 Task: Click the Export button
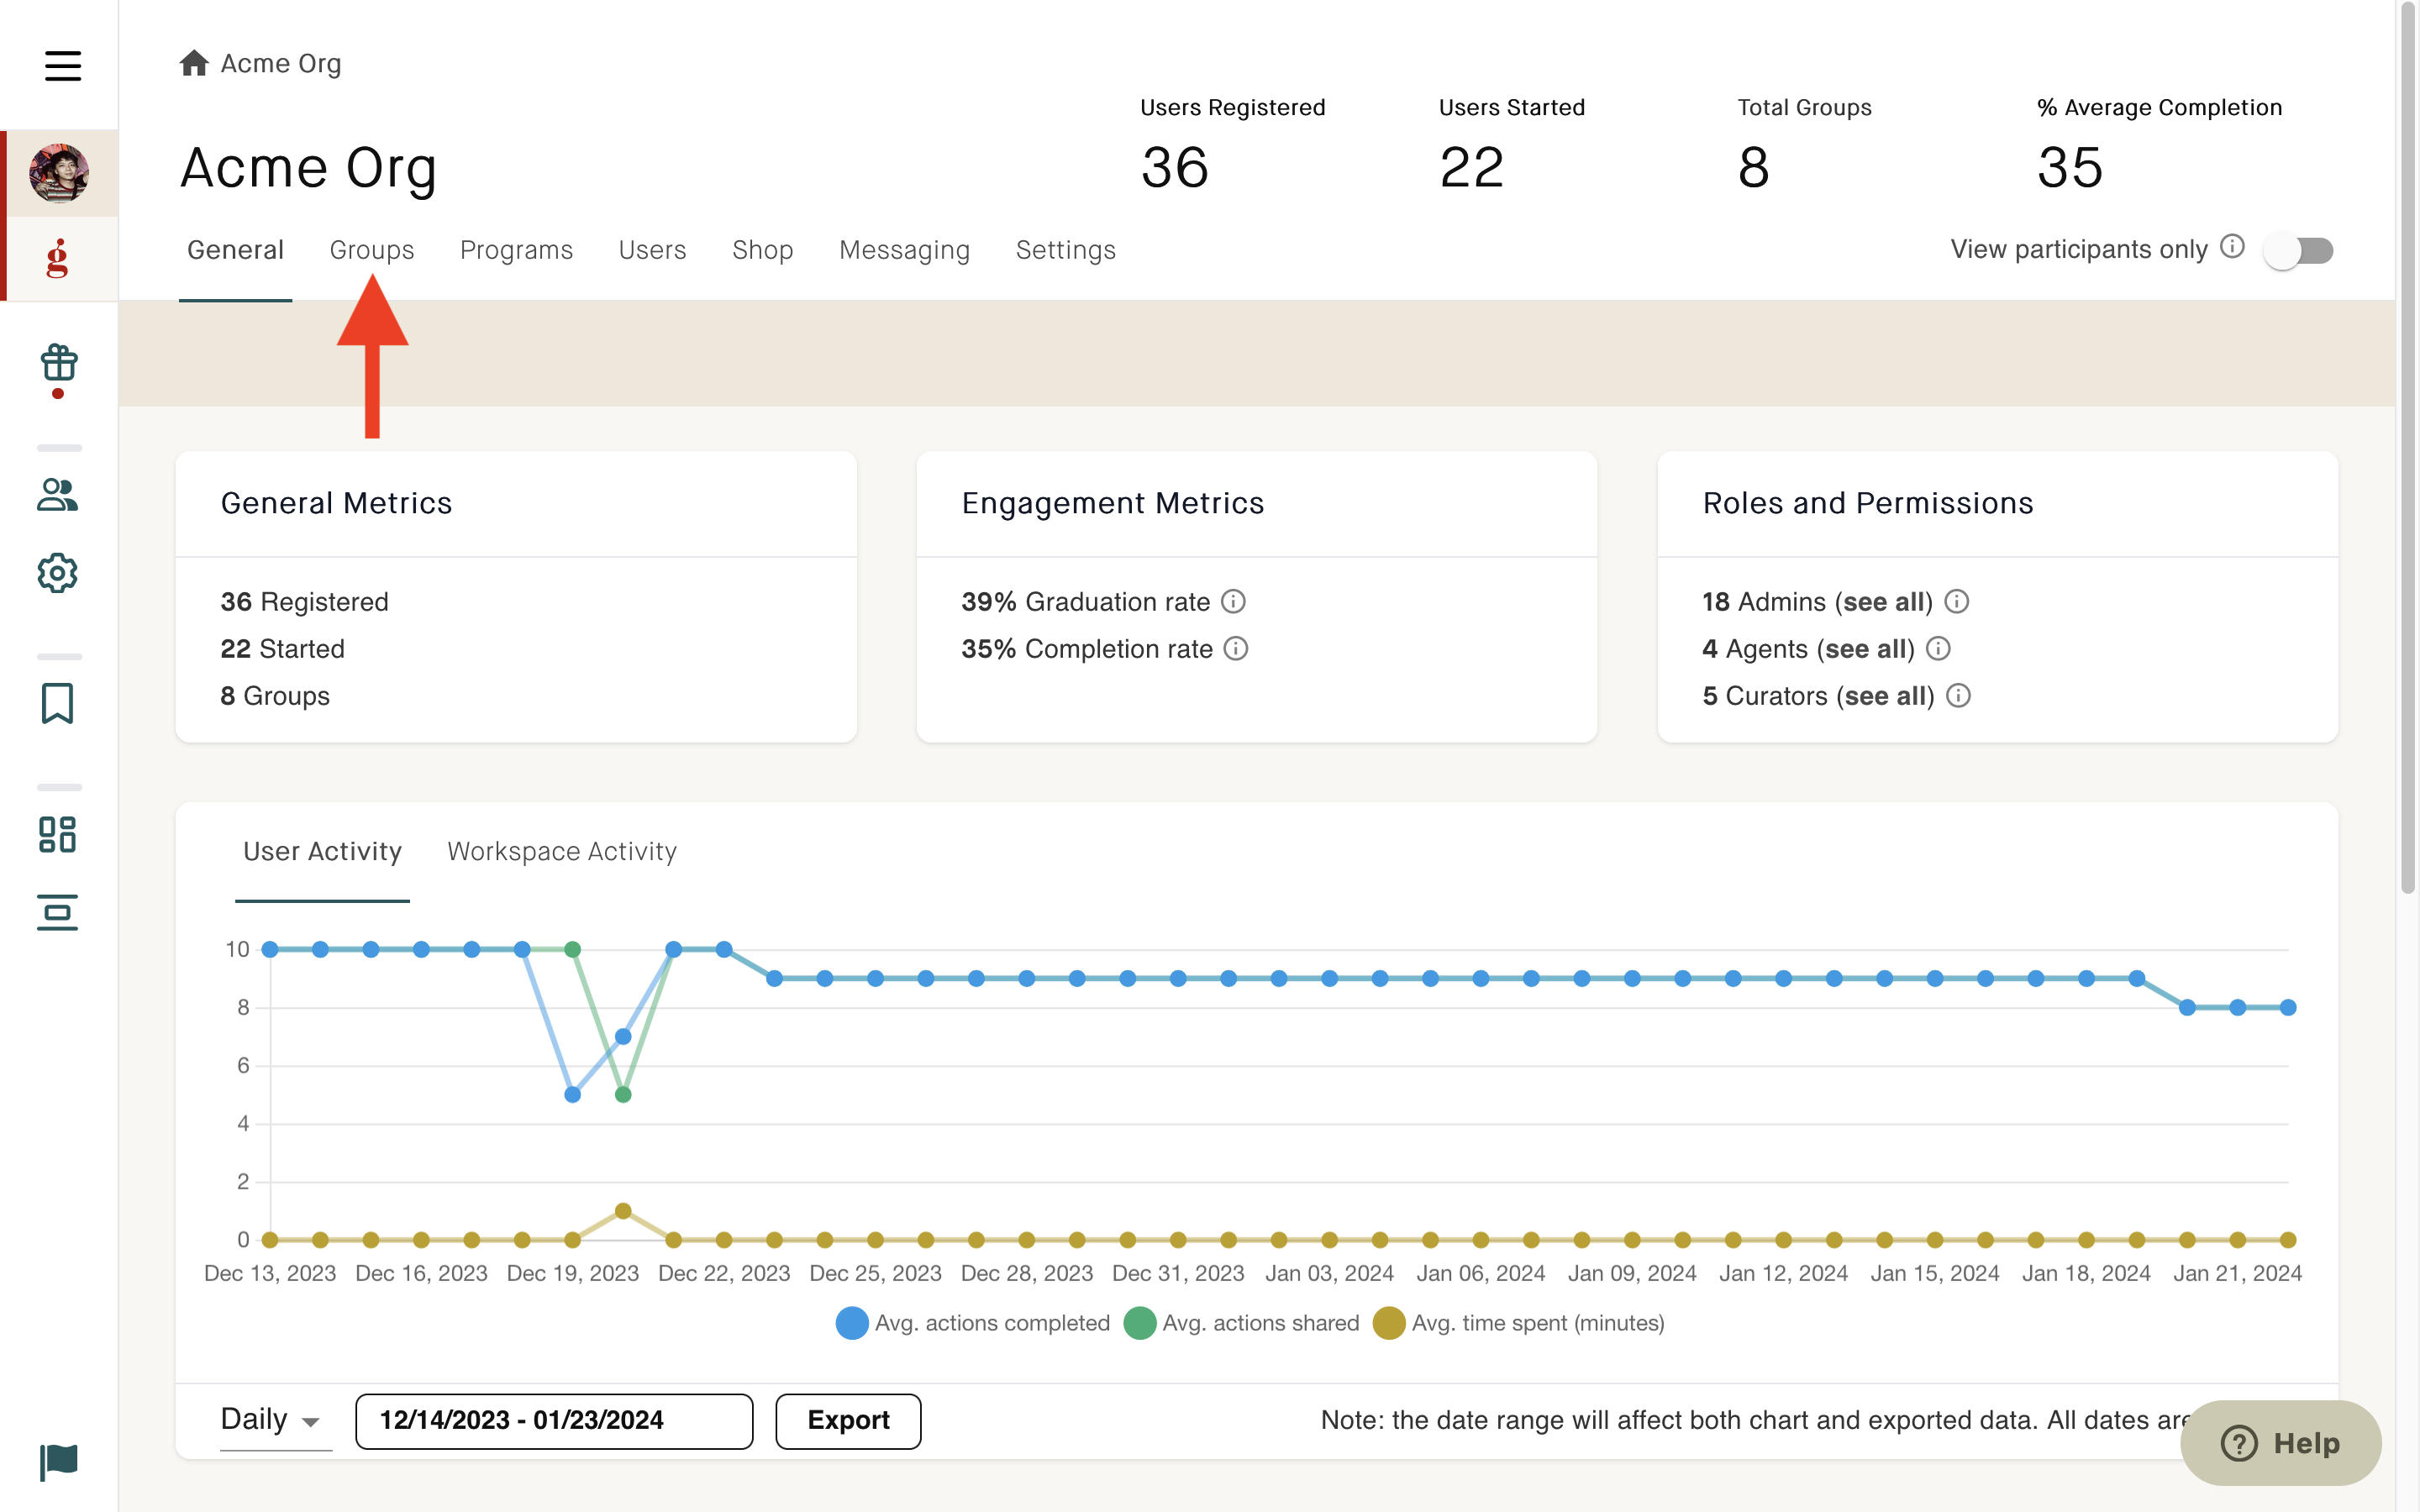click(x=848, y=1420)
